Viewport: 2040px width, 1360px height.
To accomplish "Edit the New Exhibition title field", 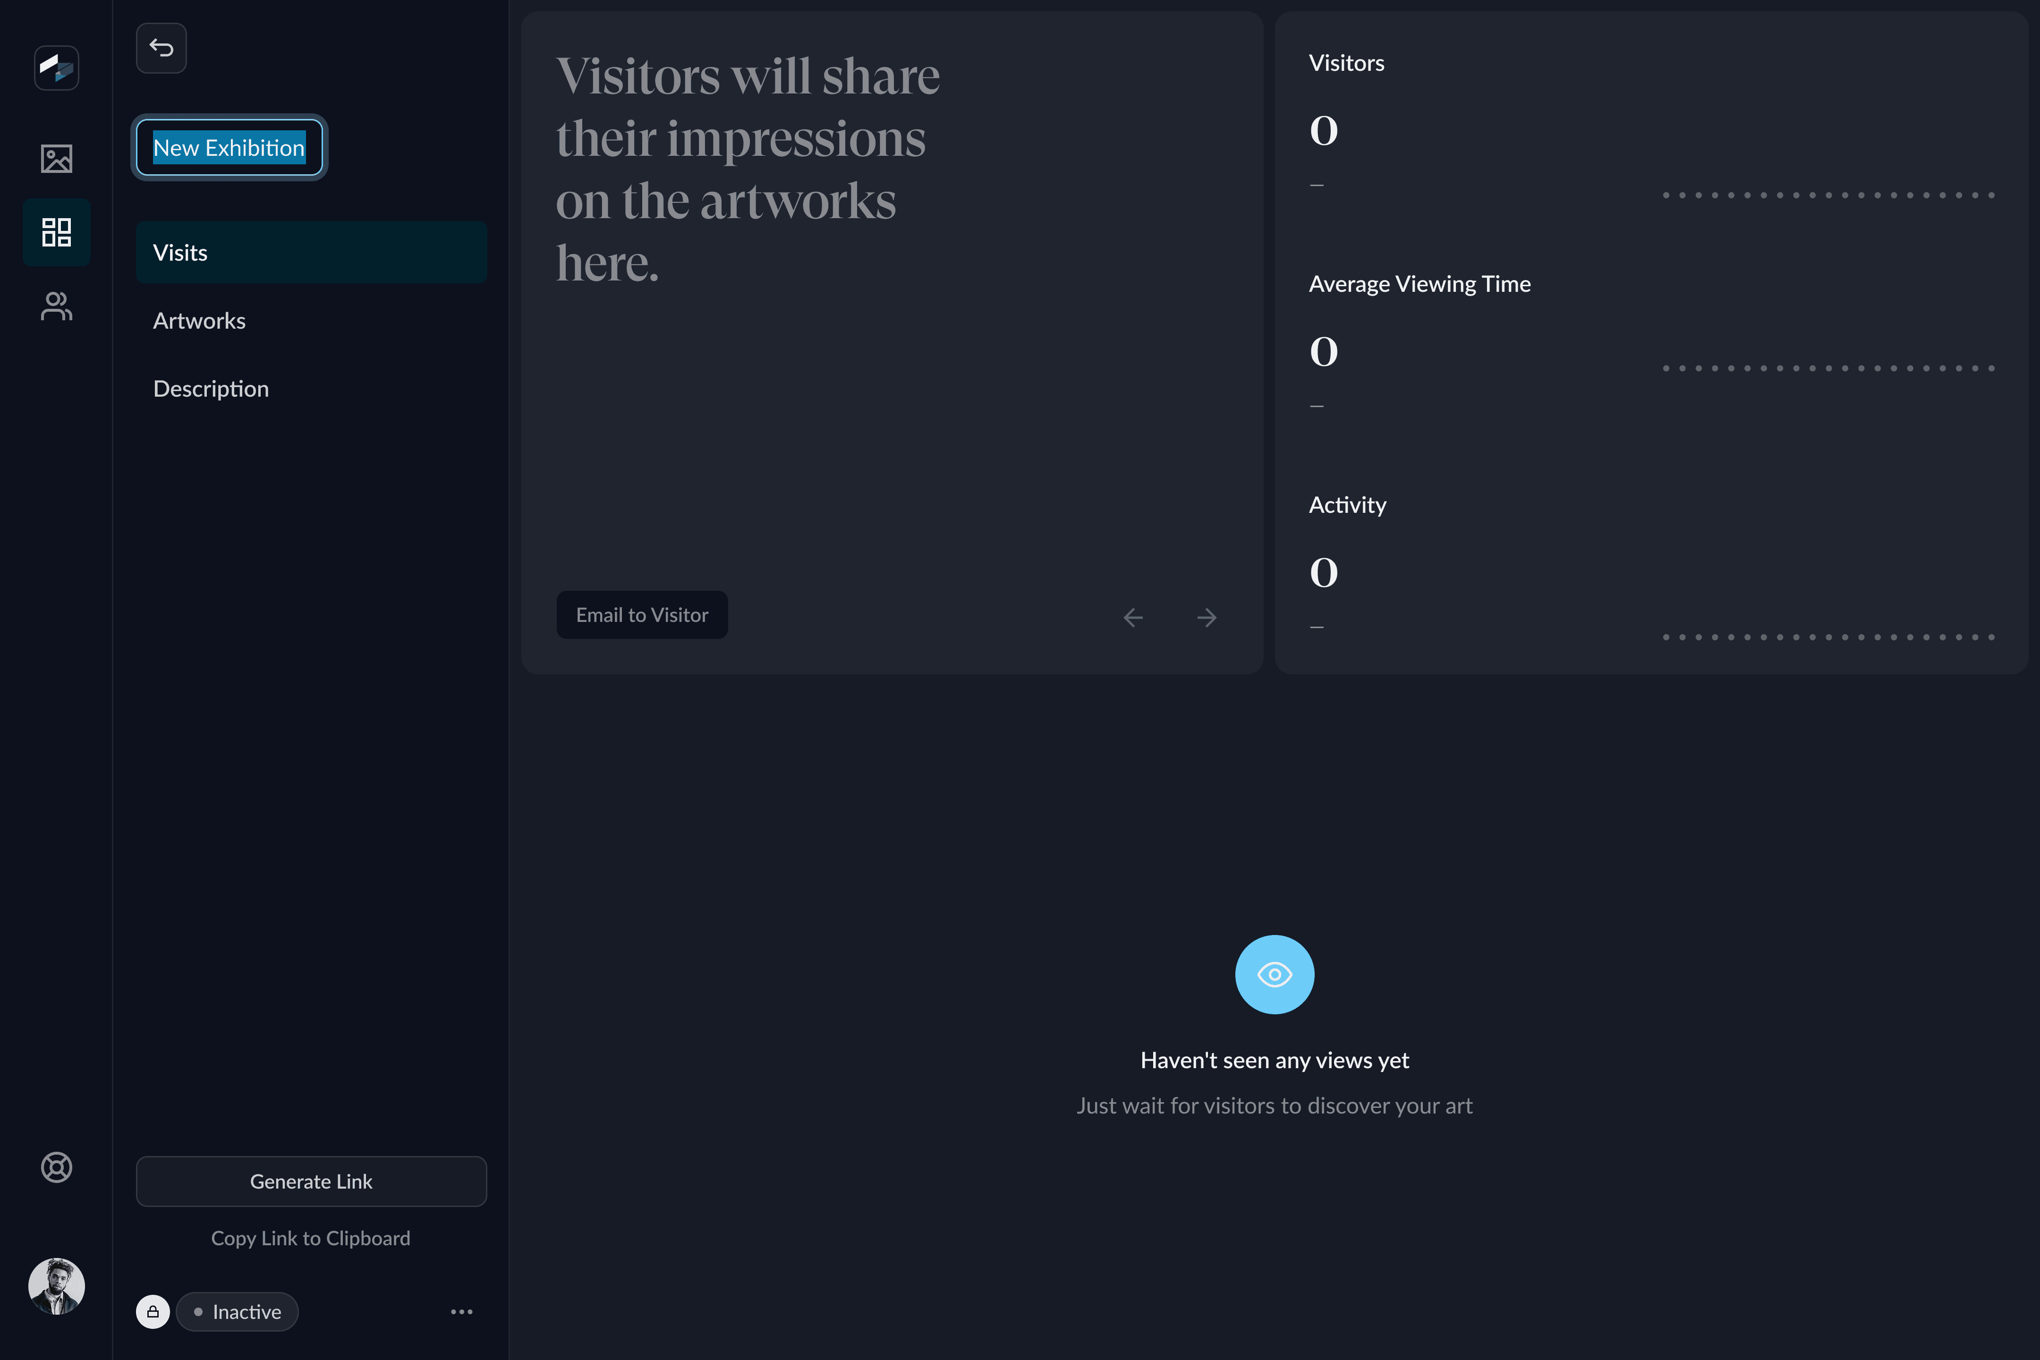I will coord(228,147).
